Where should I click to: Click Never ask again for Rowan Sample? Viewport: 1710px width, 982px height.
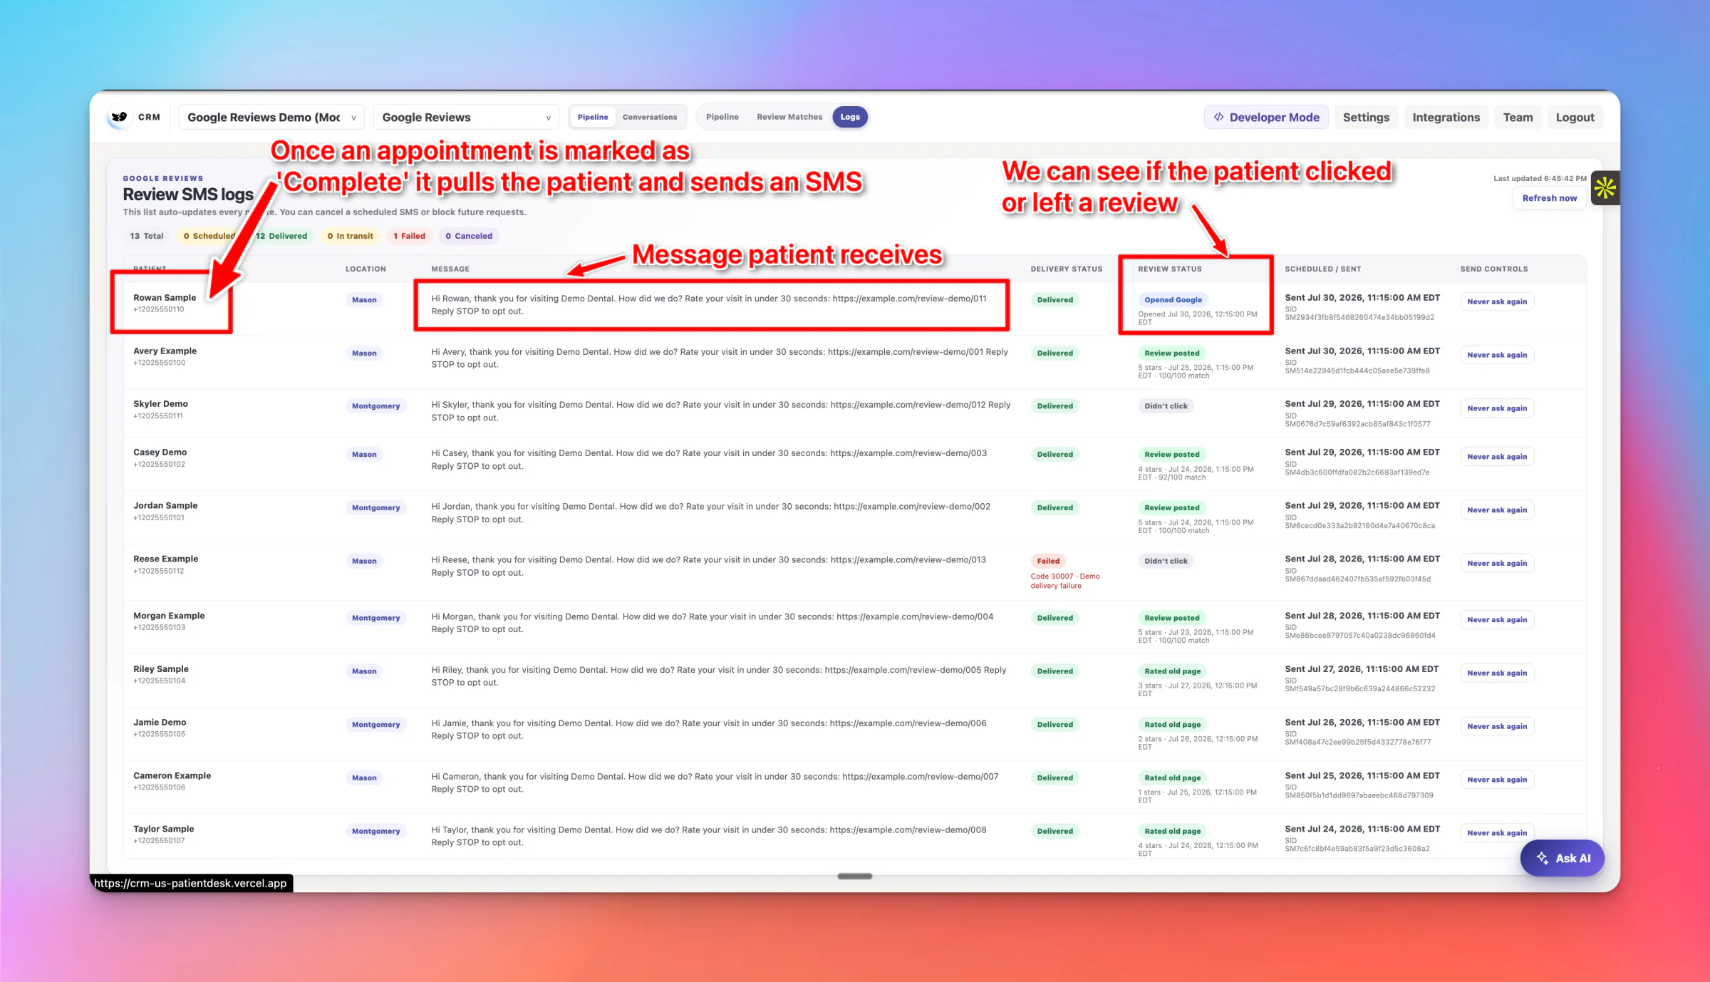[x=1497, y=301]
